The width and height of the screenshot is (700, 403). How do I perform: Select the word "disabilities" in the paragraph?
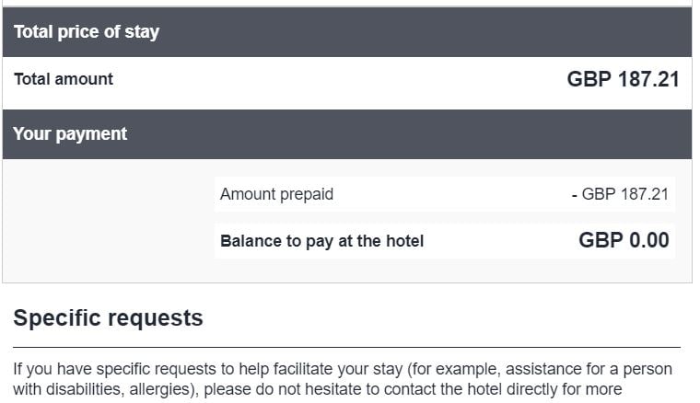(x=90, y=389)
